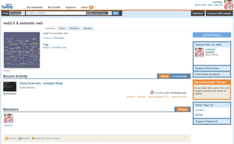Open the 1 Items link
234x144 pixels.
point(47,38)
